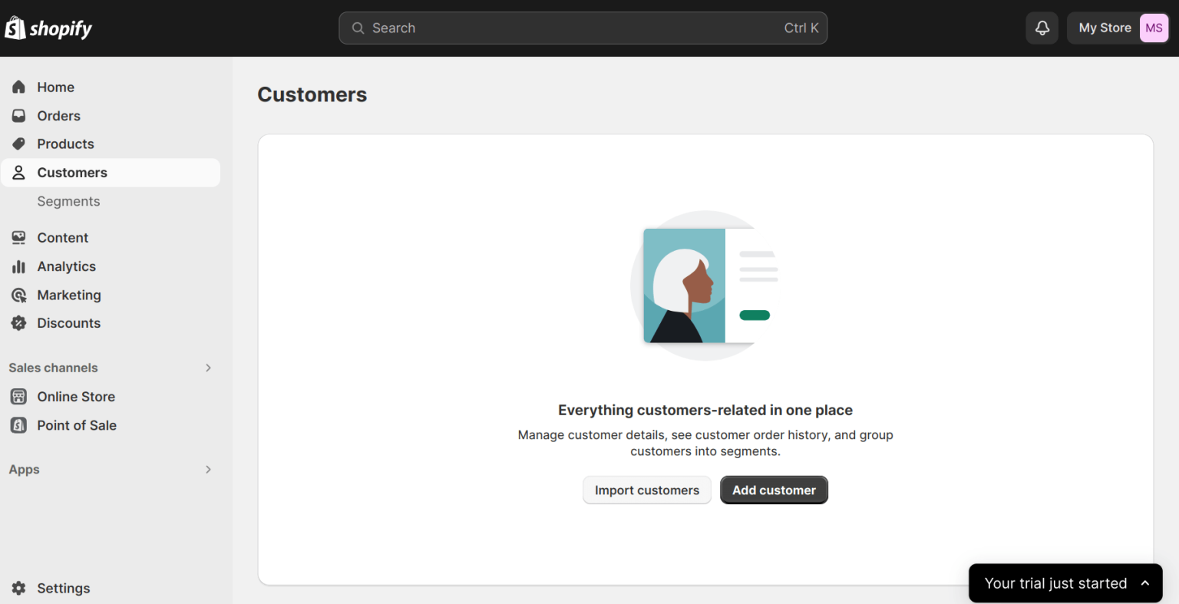Image resolution: width=1179 pixels, height=604 pixels.
Task: Open the Segments page
Action: (x=68, y=200)
